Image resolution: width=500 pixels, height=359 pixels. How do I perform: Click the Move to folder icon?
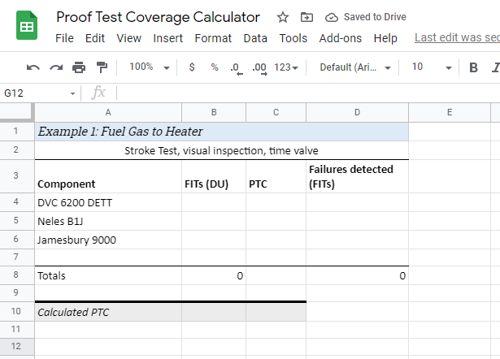click(x=307, y=17)
